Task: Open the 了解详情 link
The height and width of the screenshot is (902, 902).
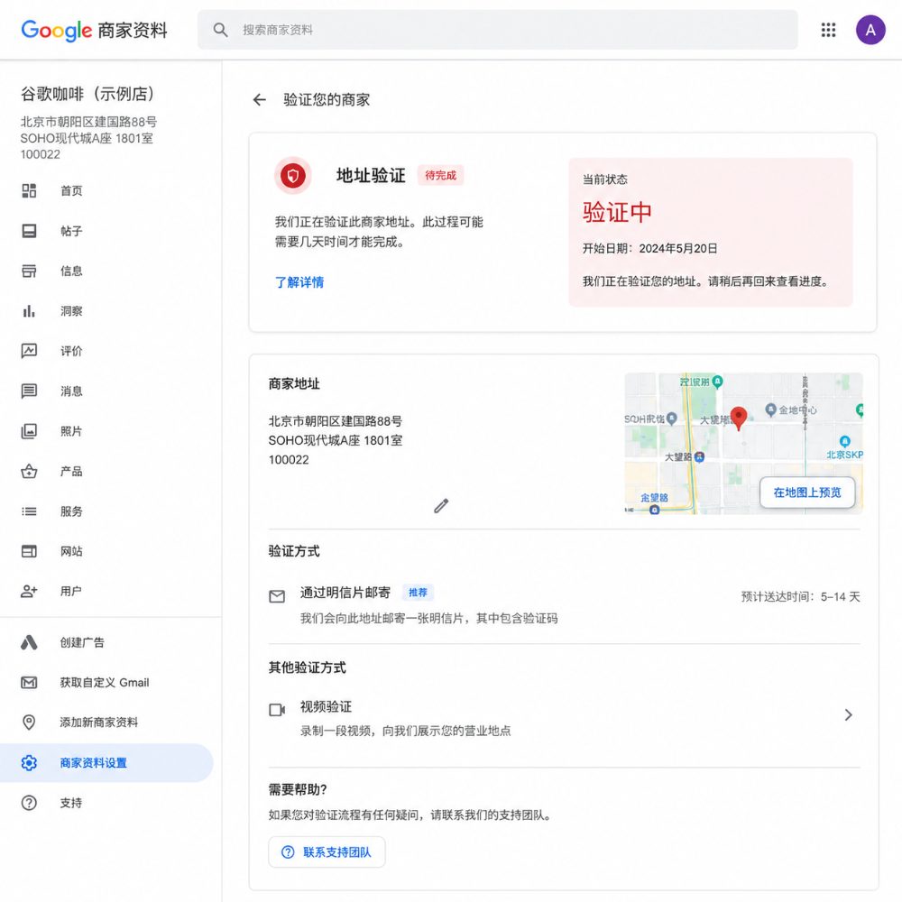Action: (299, 282)
